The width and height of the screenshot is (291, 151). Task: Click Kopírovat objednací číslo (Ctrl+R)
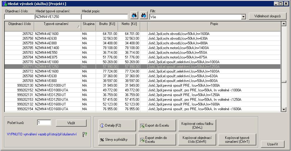tap(197, 140)
